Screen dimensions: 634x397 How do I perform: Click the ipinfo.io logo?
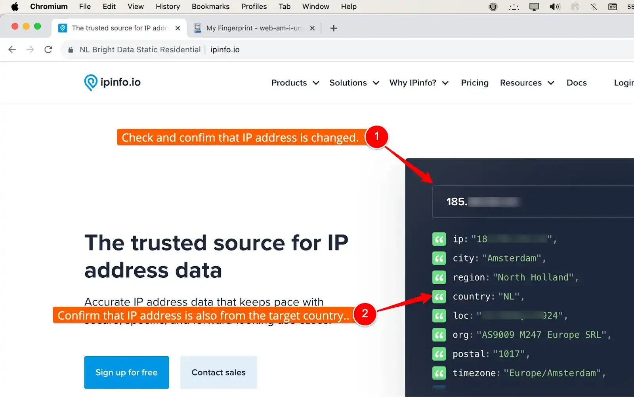pos(113,82)
